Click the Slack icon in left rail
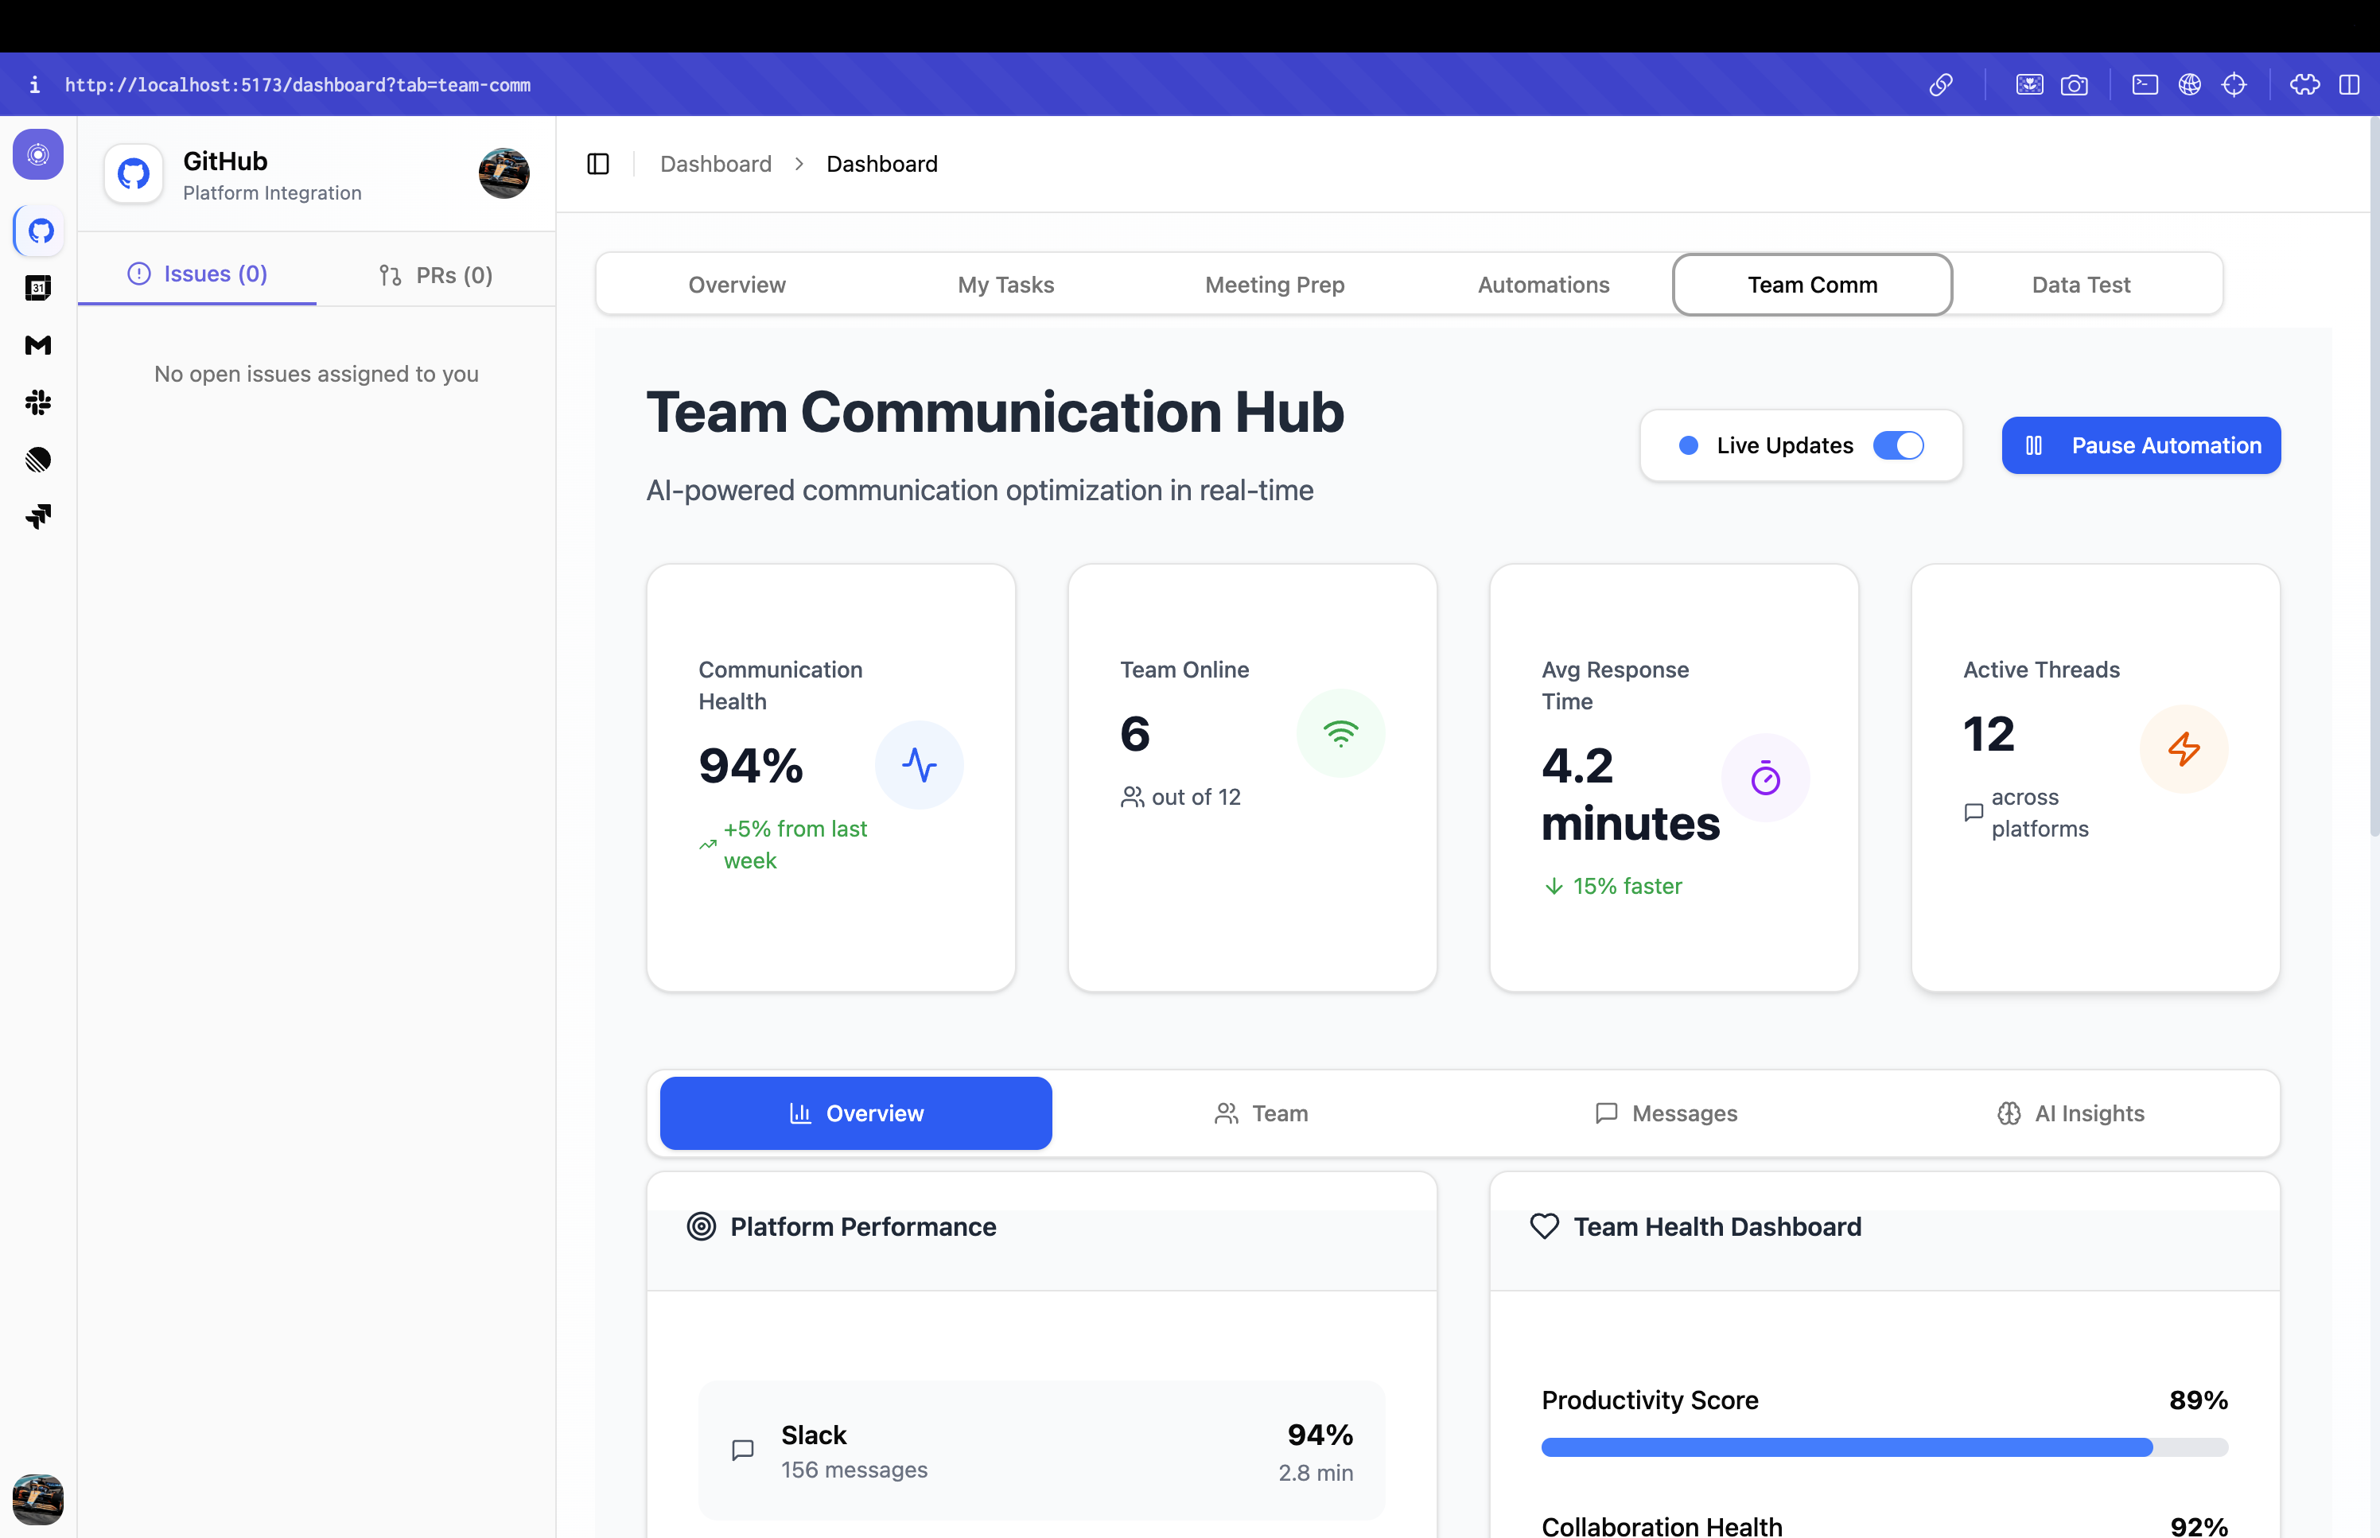2380x1538 pixels. 38,402
